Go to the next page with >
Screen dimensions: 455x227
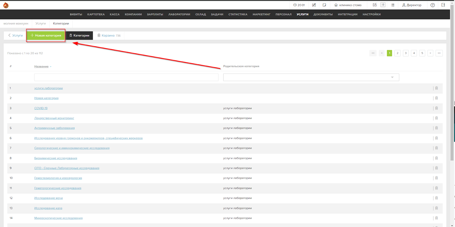pyautogui.click(x=430, y=53)
